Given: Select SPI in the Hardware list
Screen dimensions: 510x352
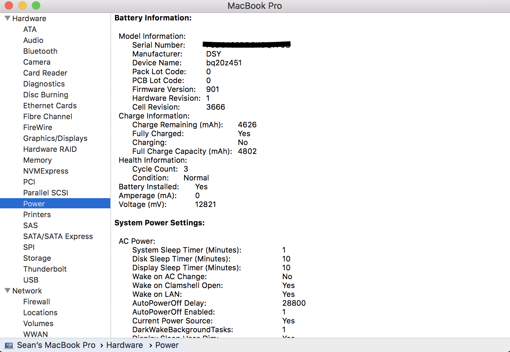Looking at the screenshot, I should tap(29, 247).
